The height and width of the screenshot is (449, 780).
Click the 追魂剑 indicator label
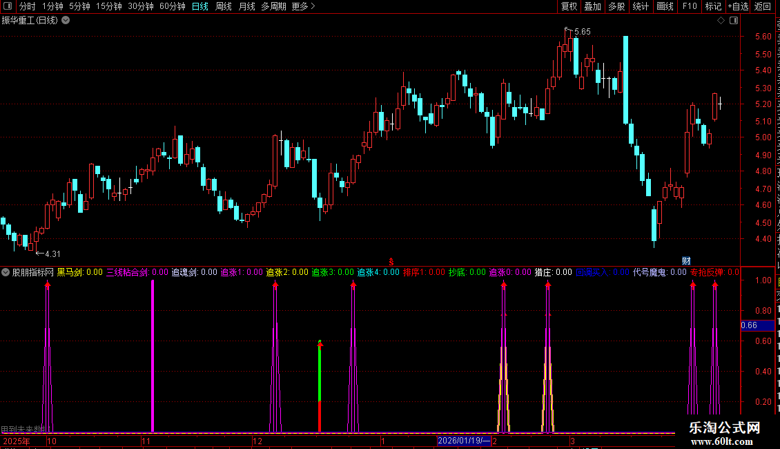tap(195, 272)
